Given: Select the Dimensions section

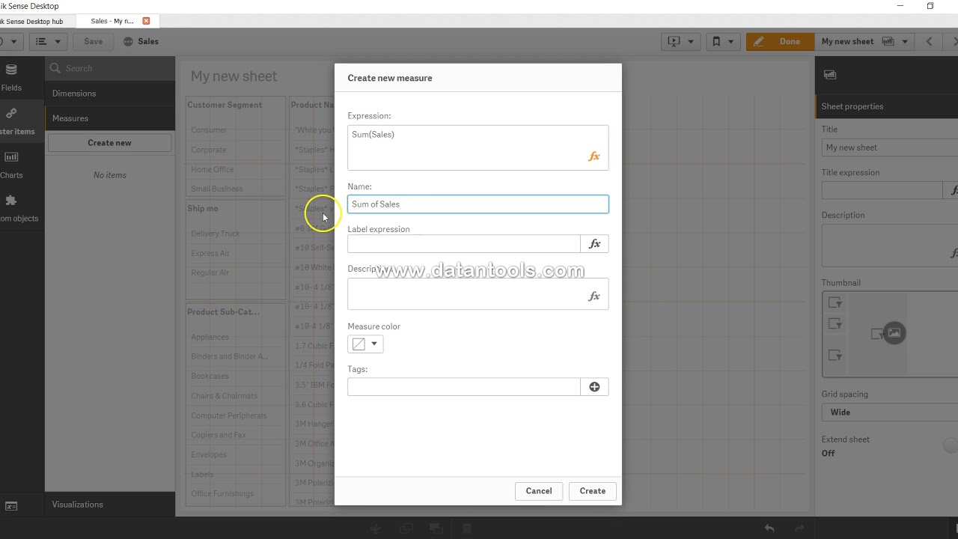Looking at the screenshot, I should coord(110,94).
